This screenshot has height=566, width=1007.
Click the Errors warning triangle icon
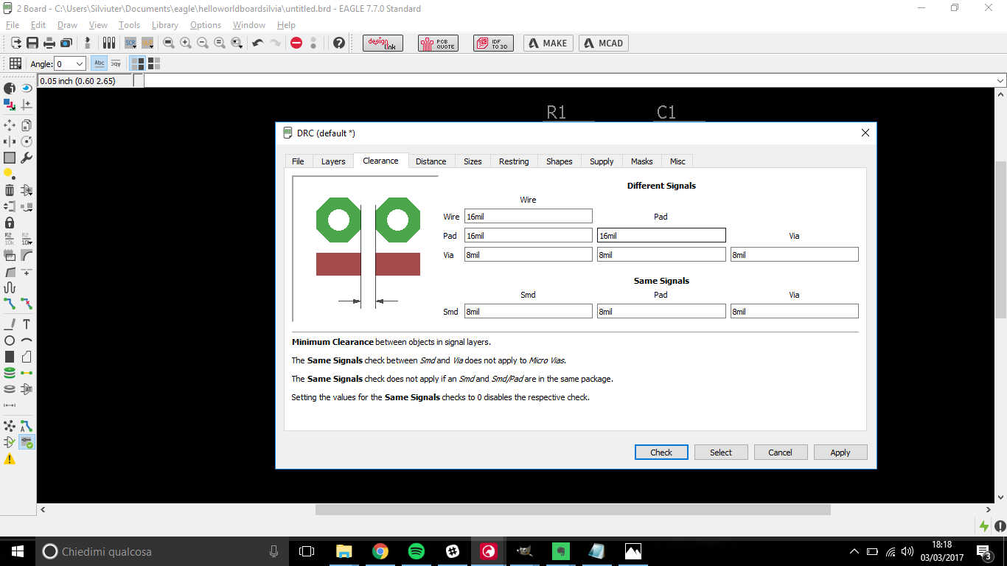10,458
